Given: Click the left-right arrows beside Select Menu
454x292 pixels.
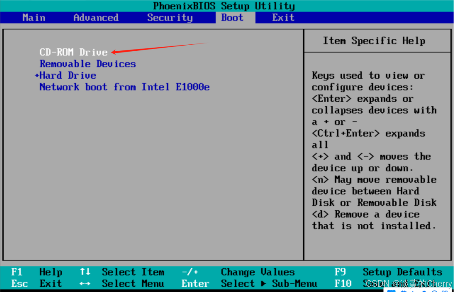Looking at the screenshot, I should pos(85,284).
